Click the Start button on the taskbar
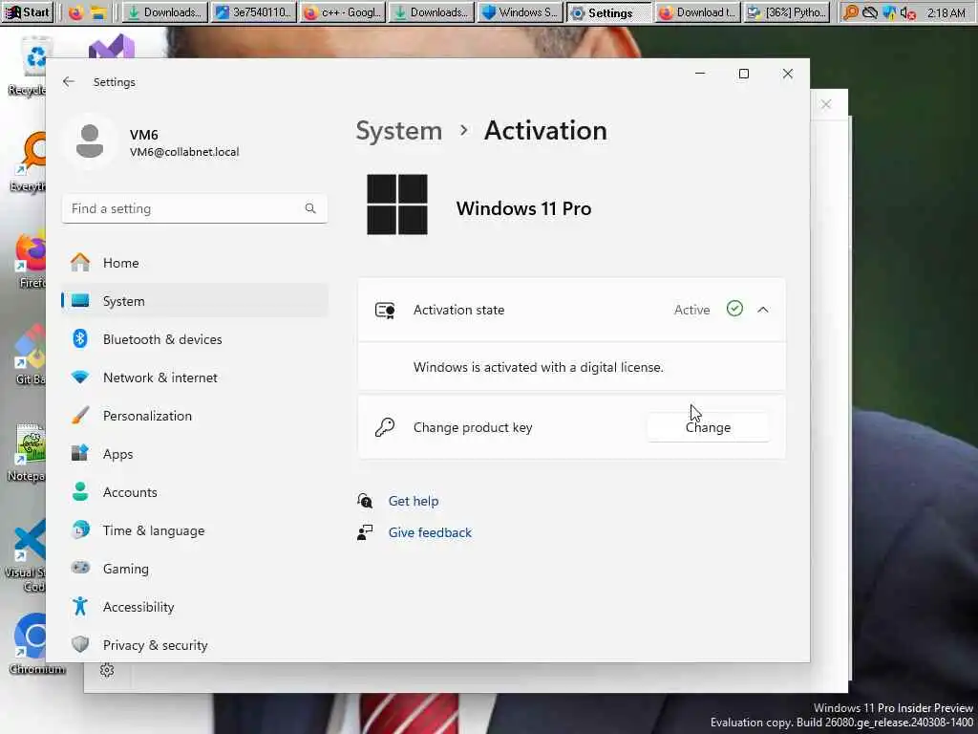The image size is (978, 734). tap(27, 11)
